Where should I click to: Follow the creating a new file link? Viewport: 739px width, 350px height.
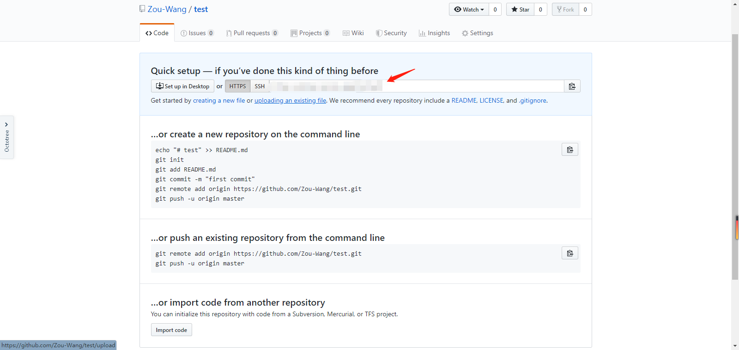pos(219,100)
